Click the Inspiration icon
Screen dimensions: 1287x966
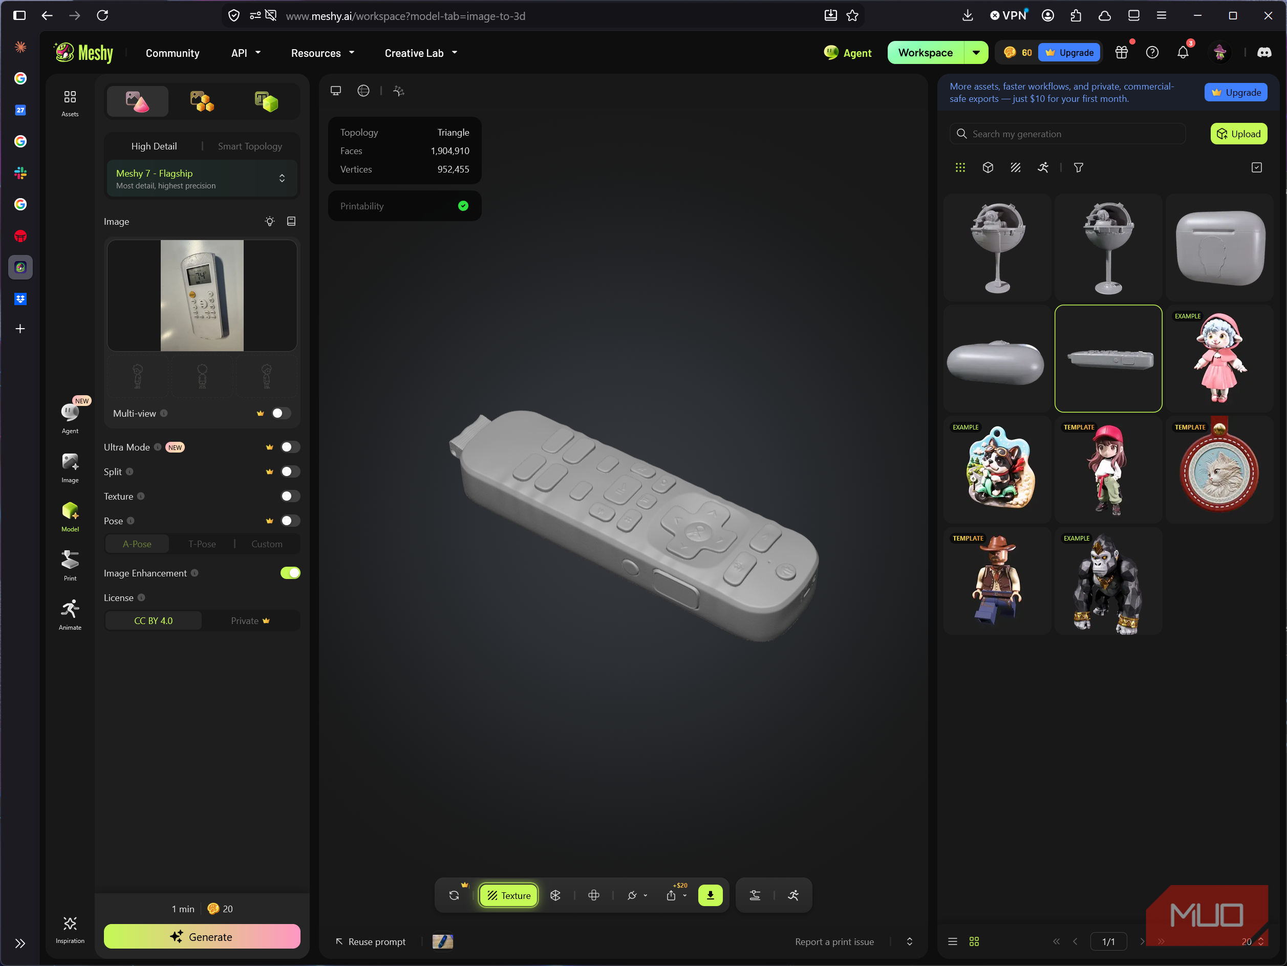(x=70, y=929)
